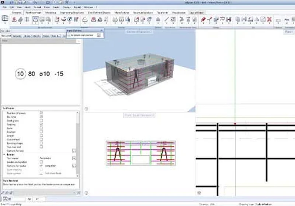Expand dropdown under the red eraser icon

[x=203, y=23]
